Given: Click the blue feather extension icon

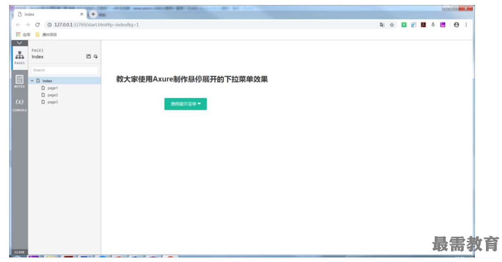Looking at the screenshot, I should coord(413,25).
